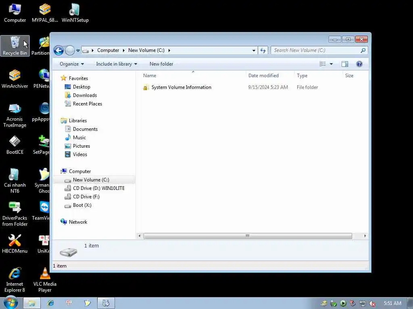Open the Include in library dropdown
The width and height of the screenshot is (413, 309).
(x=117, y=64)
